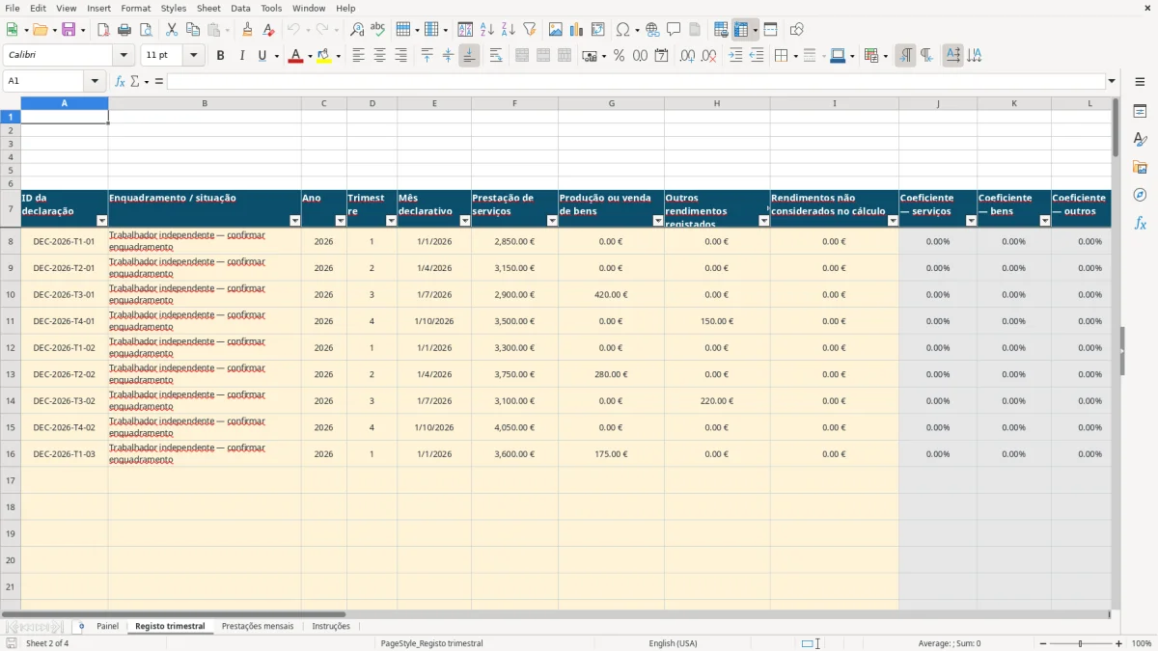Open the Styles menu
Image resolution: width=1158 pixels, height=651 pixels.
click(174, 8)
